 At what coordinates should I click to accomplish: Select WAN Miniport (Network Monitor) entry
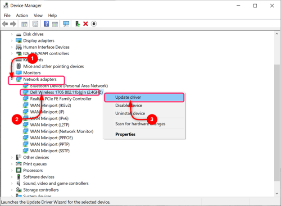coord(62,131)
